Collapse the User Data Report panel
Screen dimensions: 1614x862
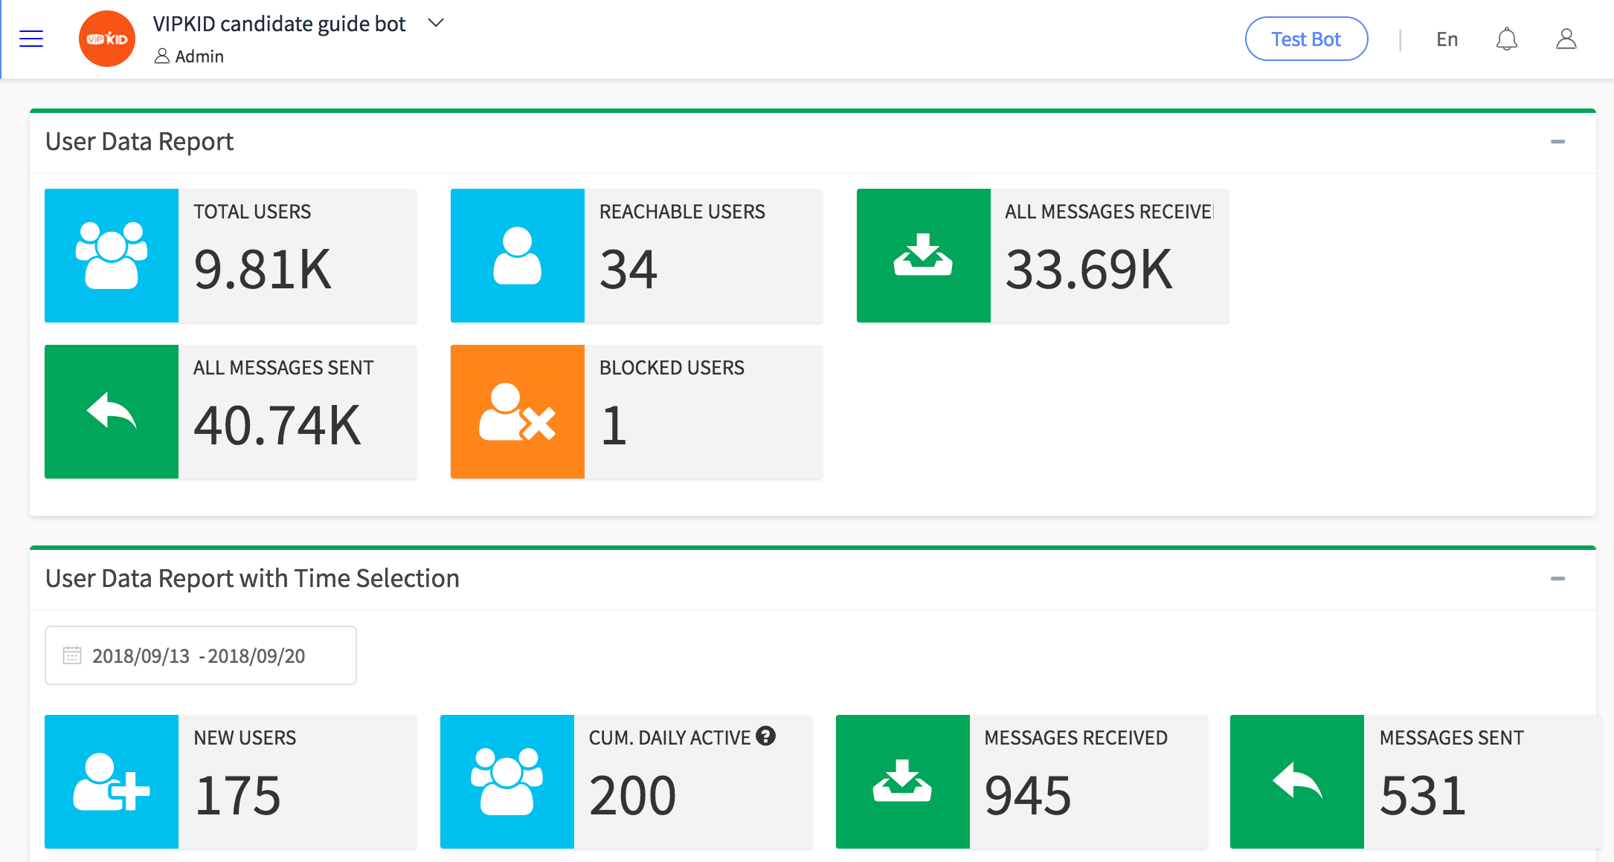pyautogui.click(x=1557, y=141)
